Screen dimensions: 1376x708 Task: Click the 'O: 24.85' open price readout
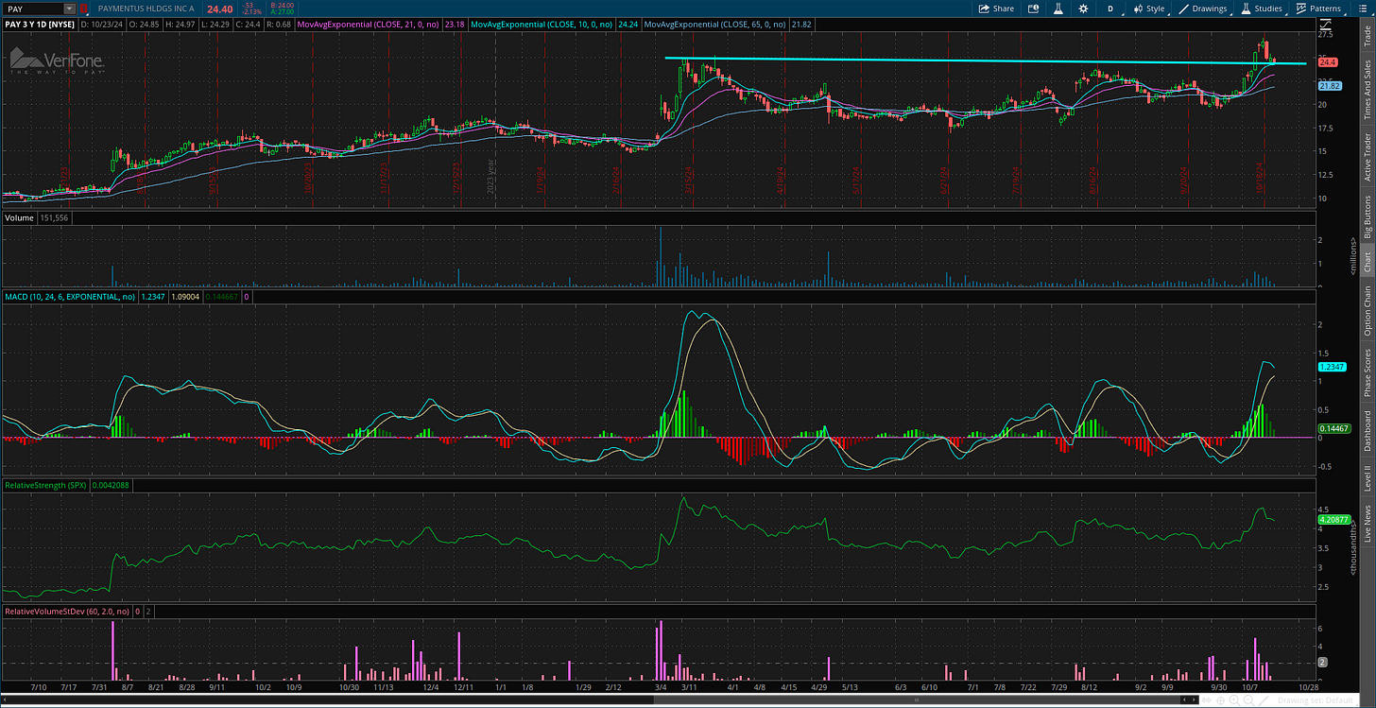point(144,25)
